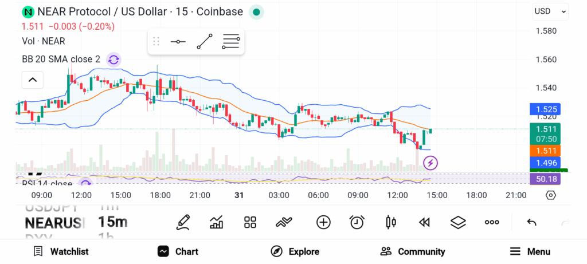Screen dimensions: 587x264
Task: Collapse the indicator legend with chevron
Action: click(x=32, y=80)
